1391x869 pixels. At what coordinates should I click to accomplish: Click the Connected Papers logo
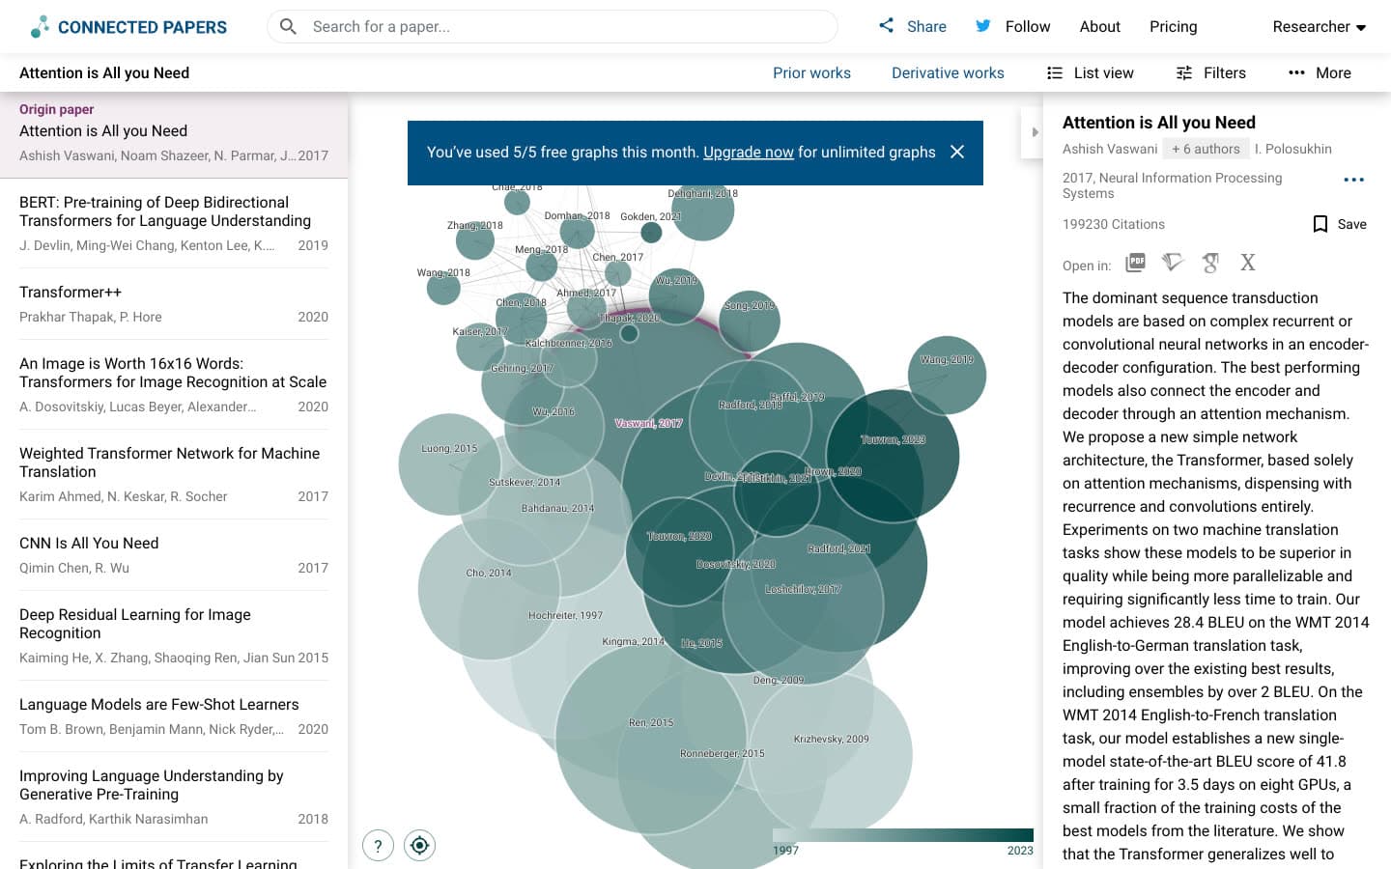(x=128, y=27)
